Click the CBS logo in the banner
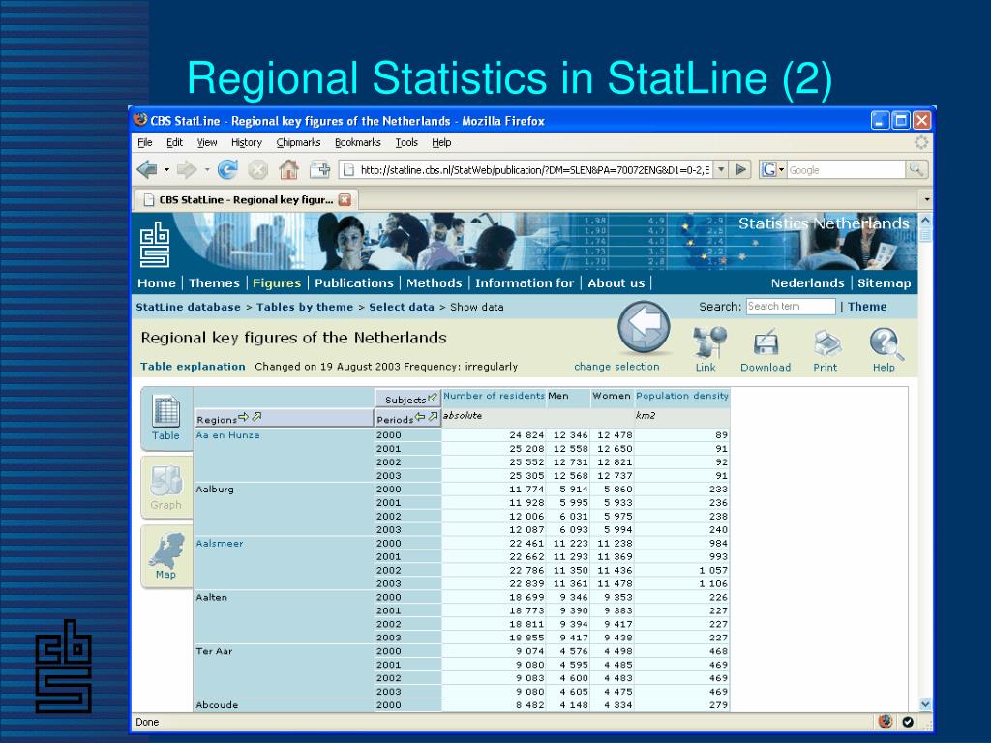 point(155,244)
